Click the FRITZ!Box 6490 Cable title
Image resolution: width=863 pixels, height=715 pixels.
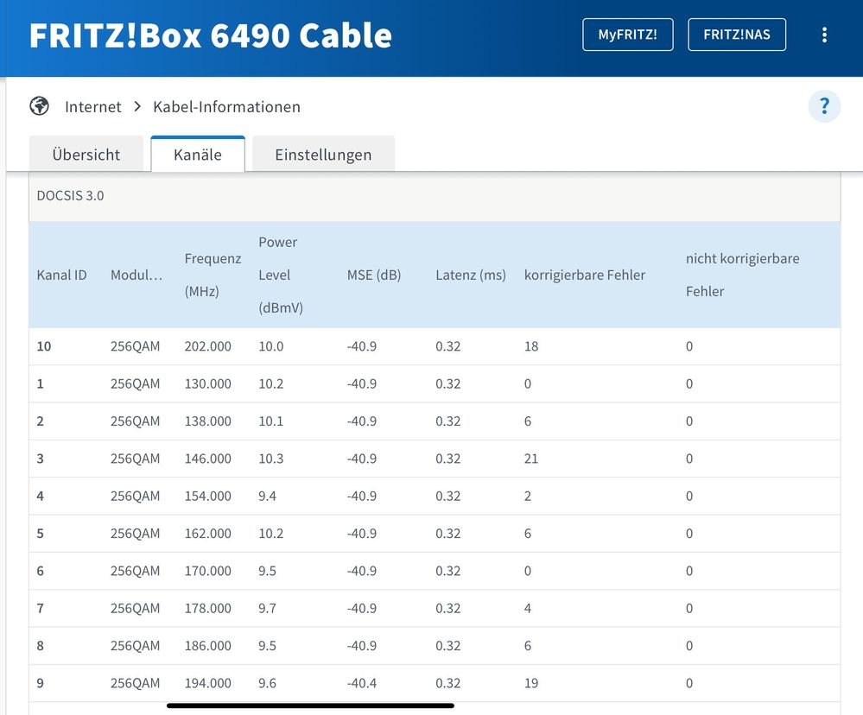pyautogui.click(x=210, y=35)
